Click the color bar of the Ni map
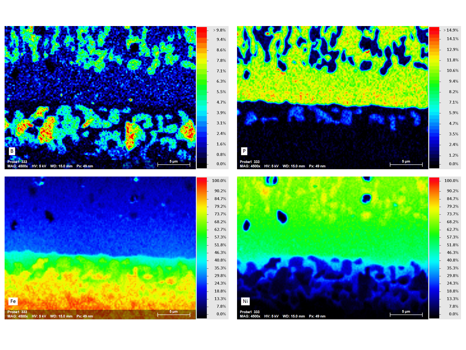The image size is (466, 350). tap(434, 248)
